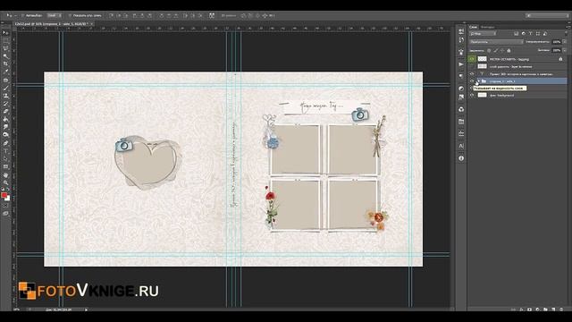Toggle Quick Mask mode
Image resolution: width=572 pixels, height=322 pixels.
(5, 206)
